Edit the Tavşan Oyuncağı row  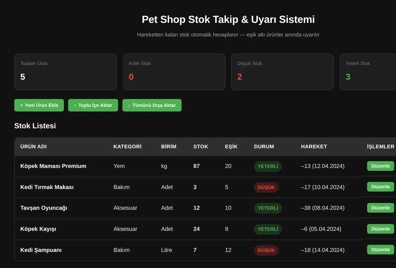coord(380,208)
